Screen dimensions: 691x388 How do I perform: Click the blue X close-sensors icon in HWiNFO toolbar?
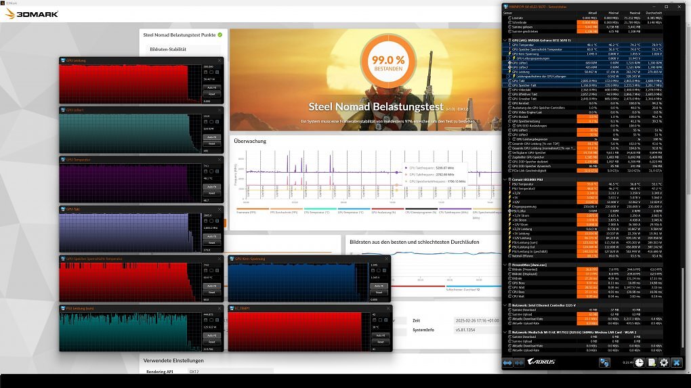tap(677, 362)
